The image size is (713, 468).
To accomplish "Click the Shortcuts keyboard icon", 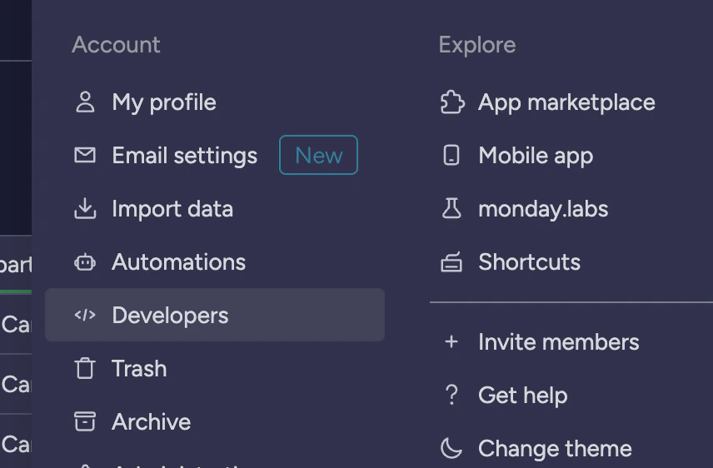I will (451, 262).
